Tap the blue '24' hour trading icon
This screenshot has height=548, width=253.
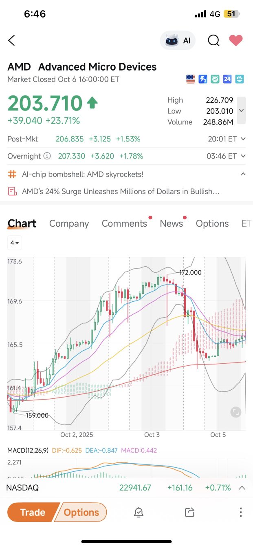click(227, 79)
